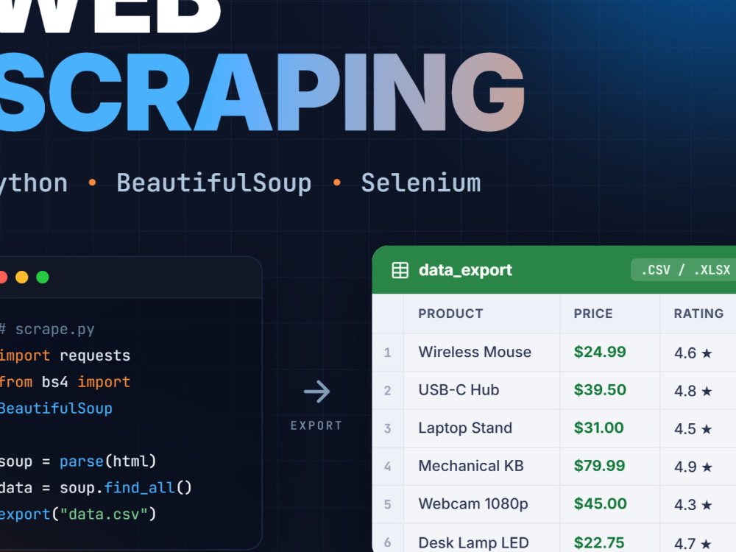Click the export arrow icon
736x552 pixels.
316,392
